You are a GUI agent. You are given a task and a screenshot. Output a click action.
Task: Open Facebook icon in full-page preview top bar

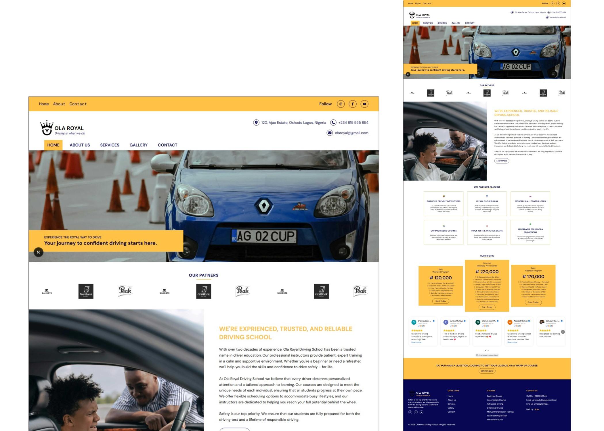[x=558, y=3]
